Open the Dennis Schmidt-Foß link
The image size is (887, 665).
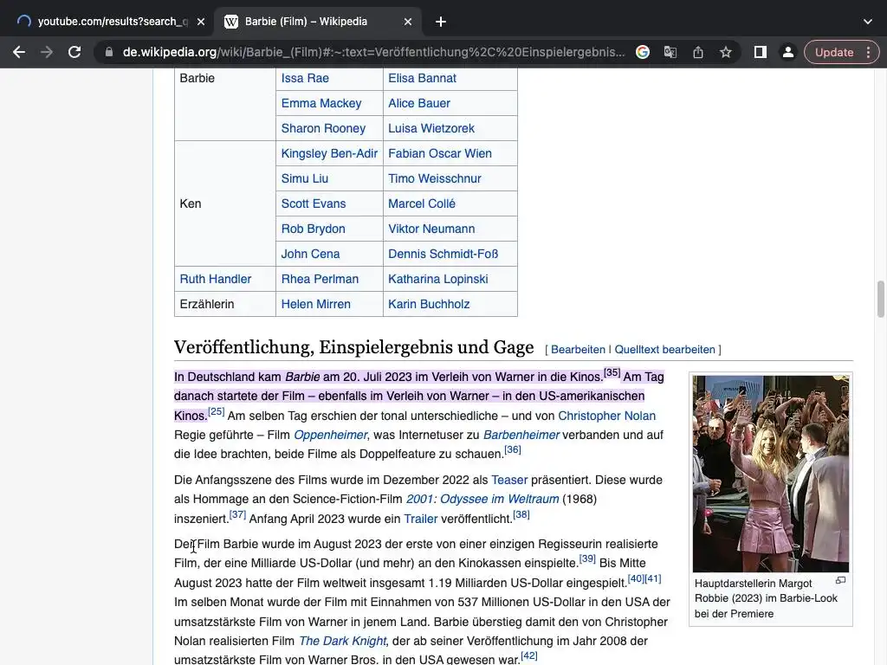click(443, 254)
